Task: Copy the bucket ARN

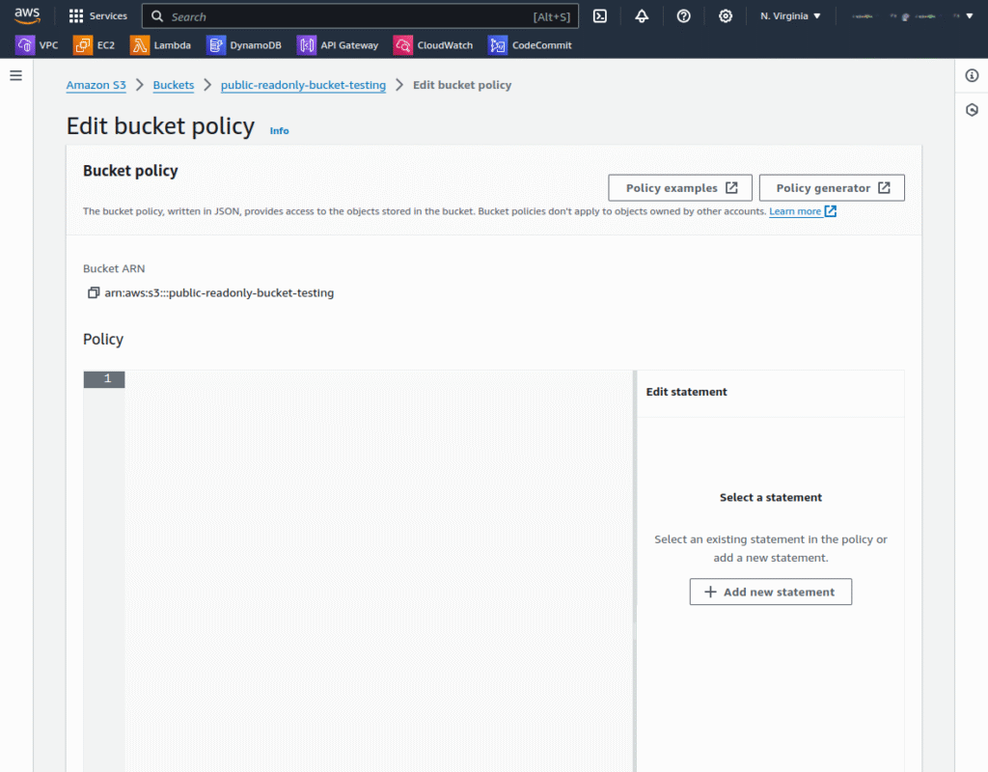Action: [94, 292]
